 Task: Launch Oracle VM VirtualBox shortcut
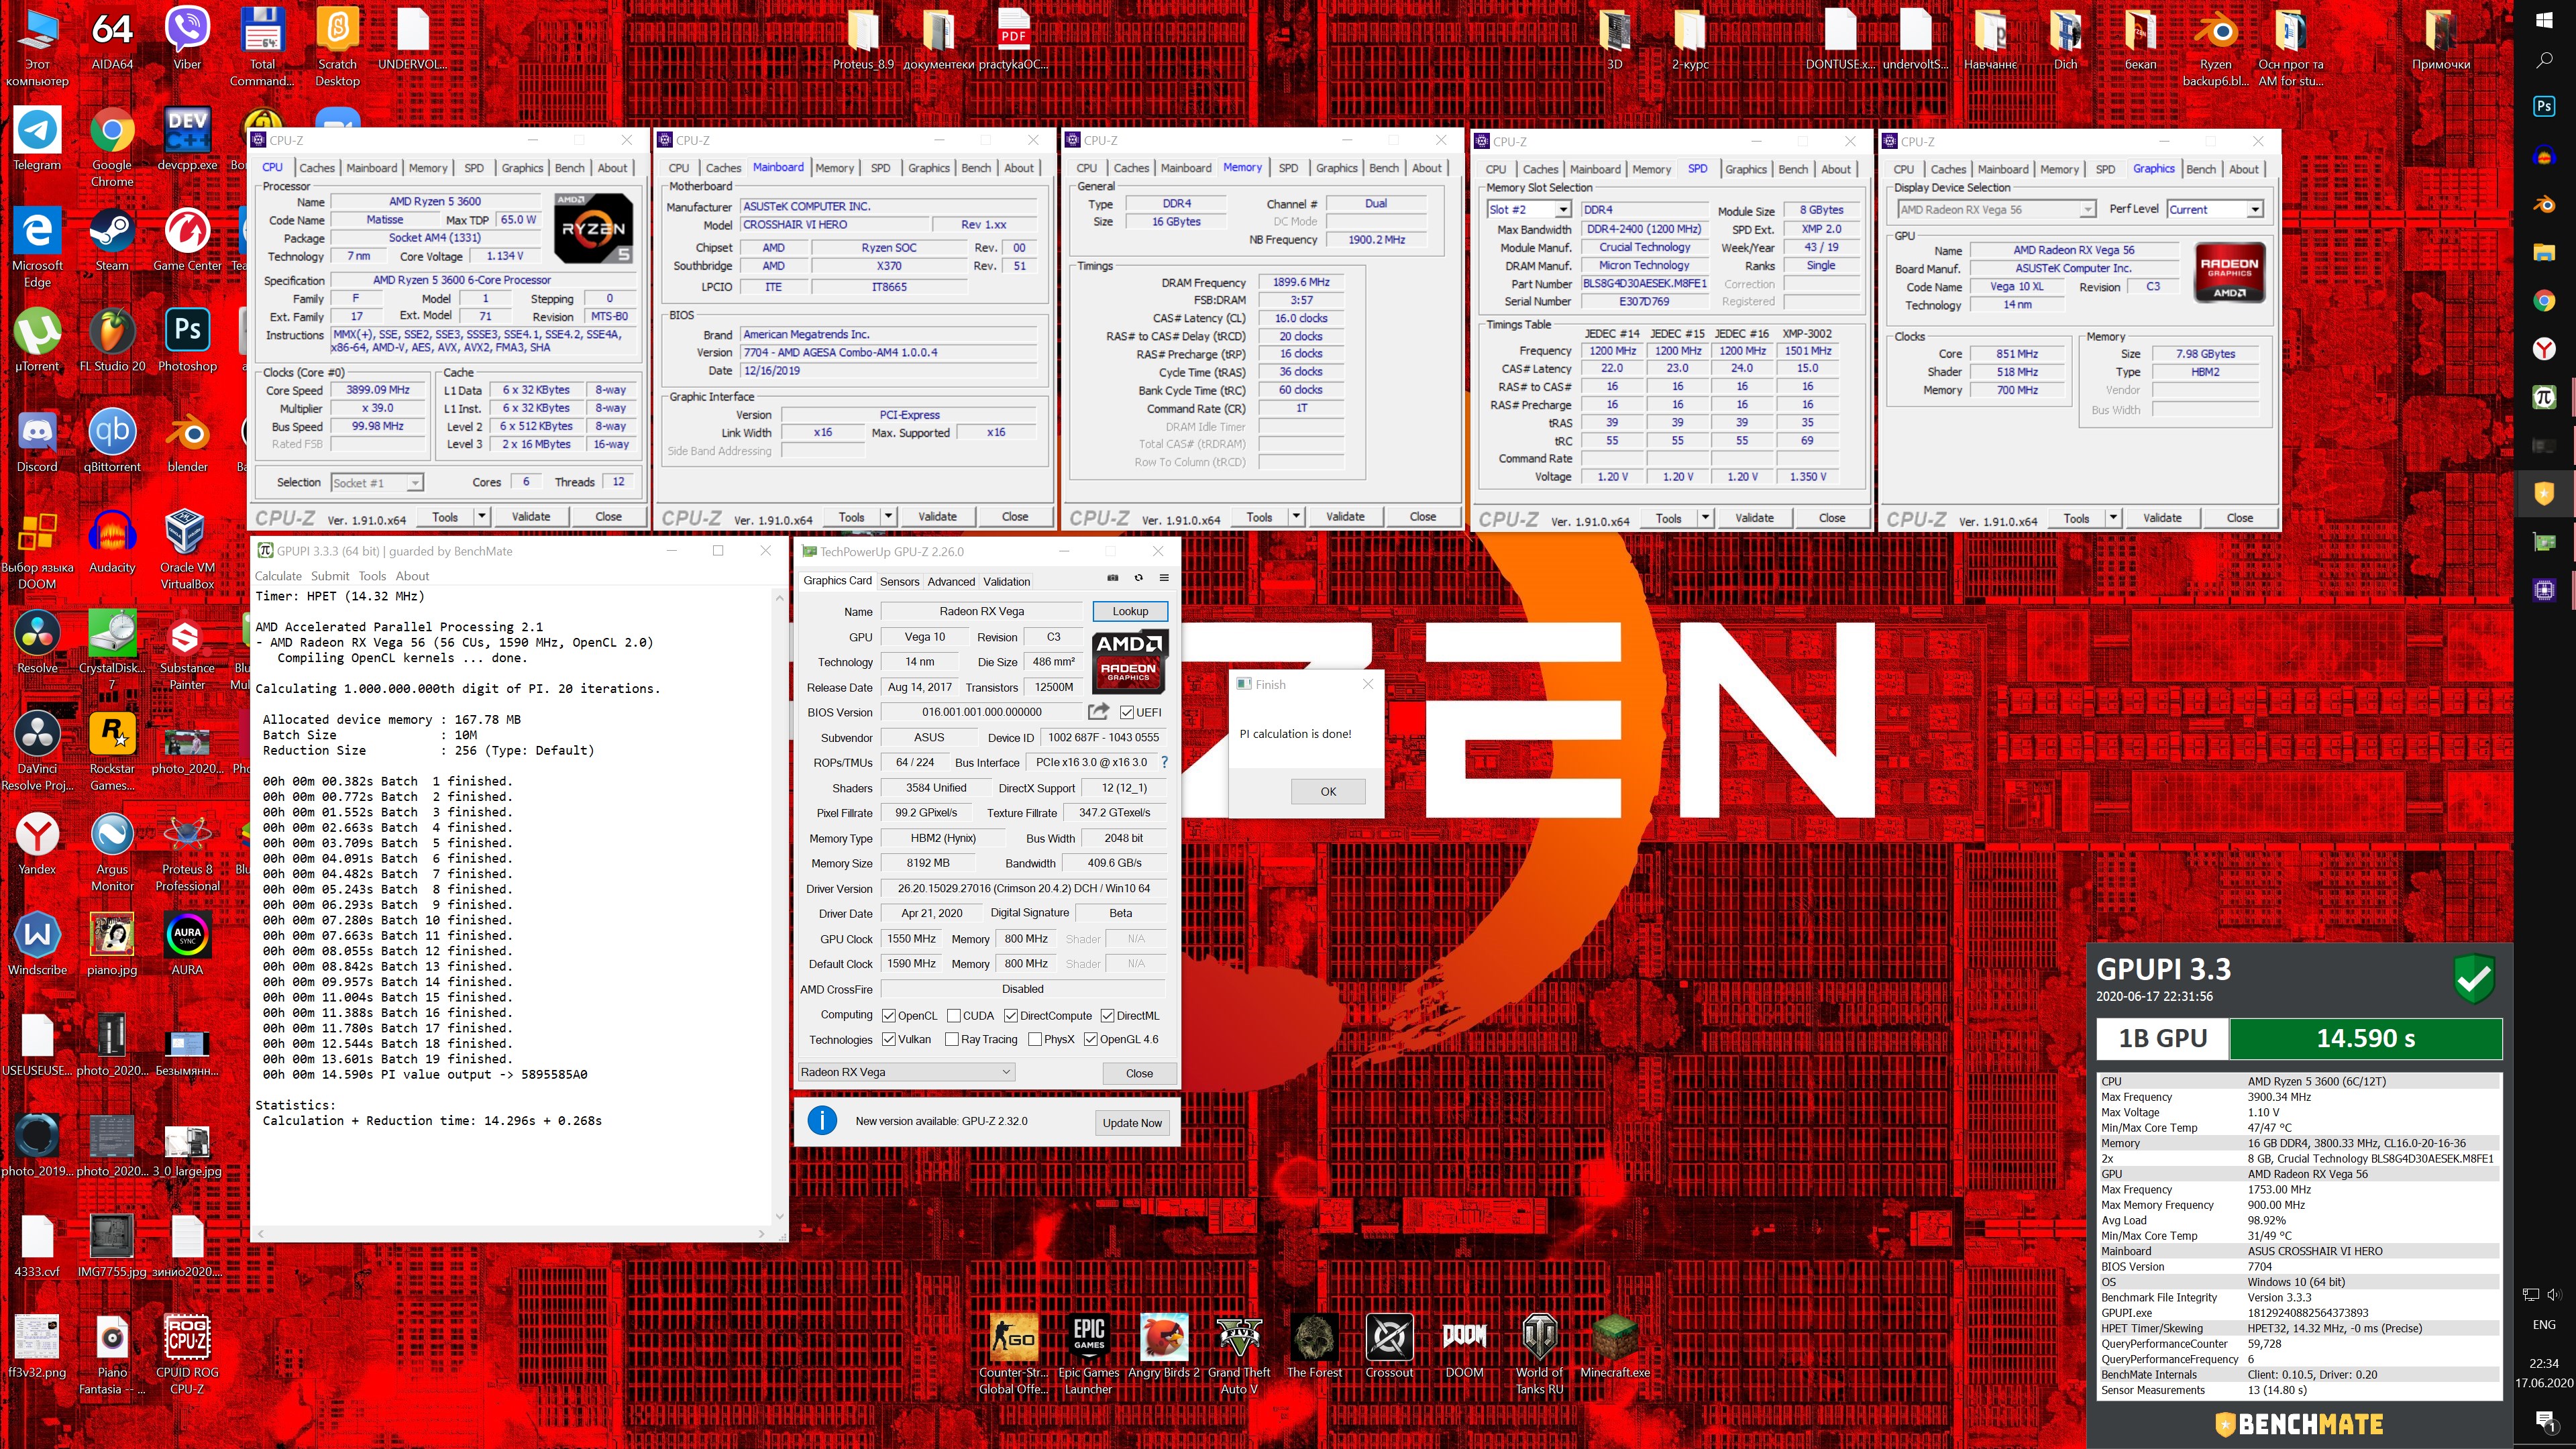(x=187, y=549)
